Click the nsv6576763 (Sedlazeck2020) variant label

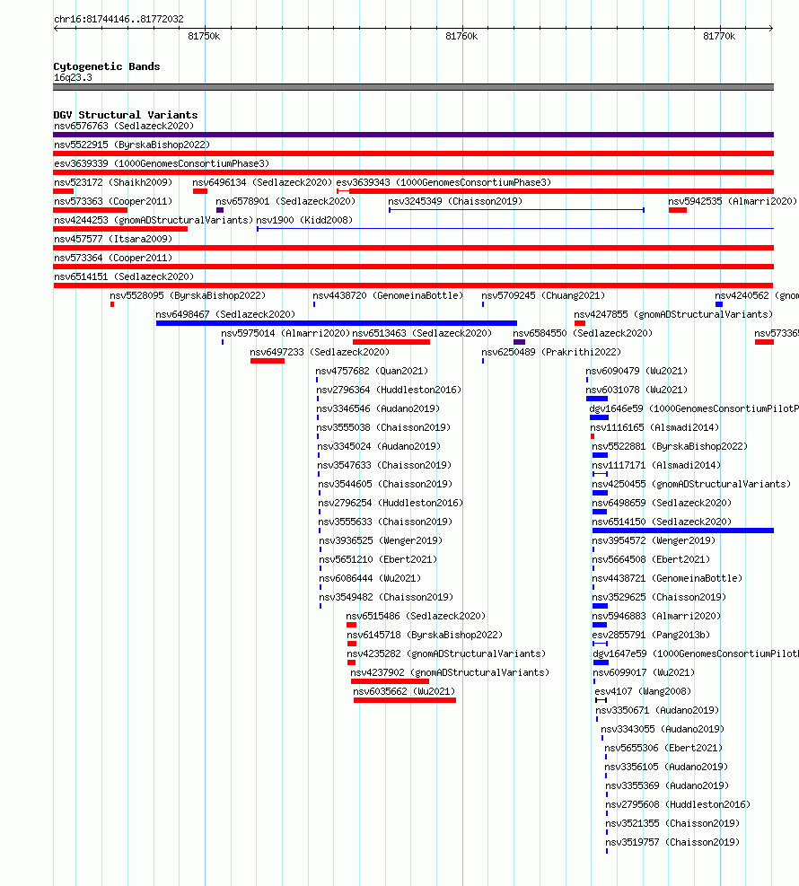124,126
